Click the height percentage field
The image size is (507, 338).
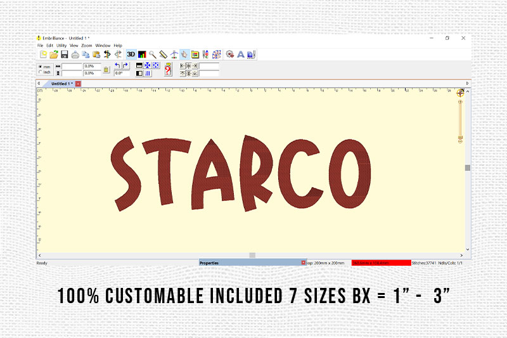[92, 74]
